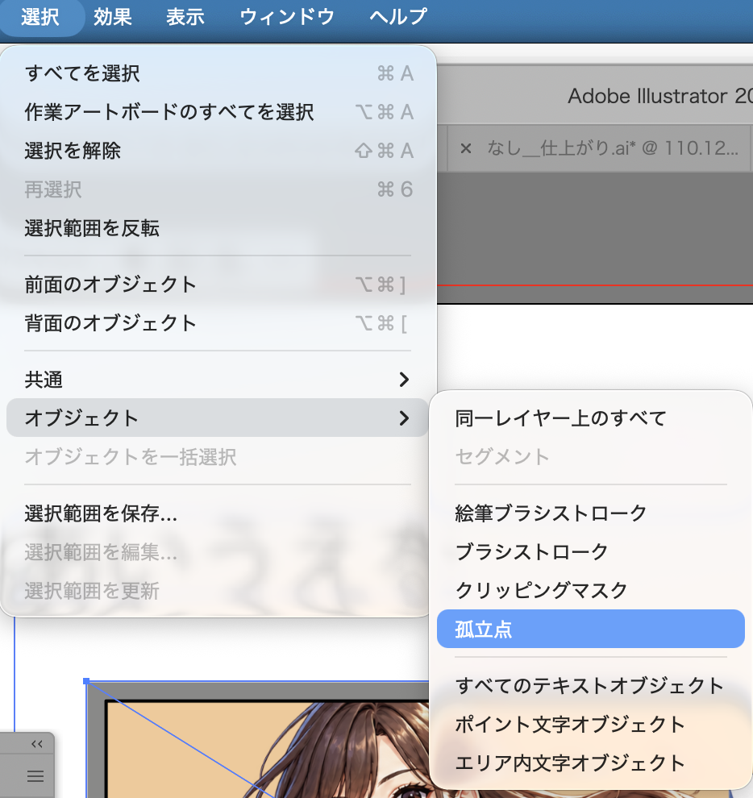Select 前面のオブジェクト menu entry

(218, 285)
